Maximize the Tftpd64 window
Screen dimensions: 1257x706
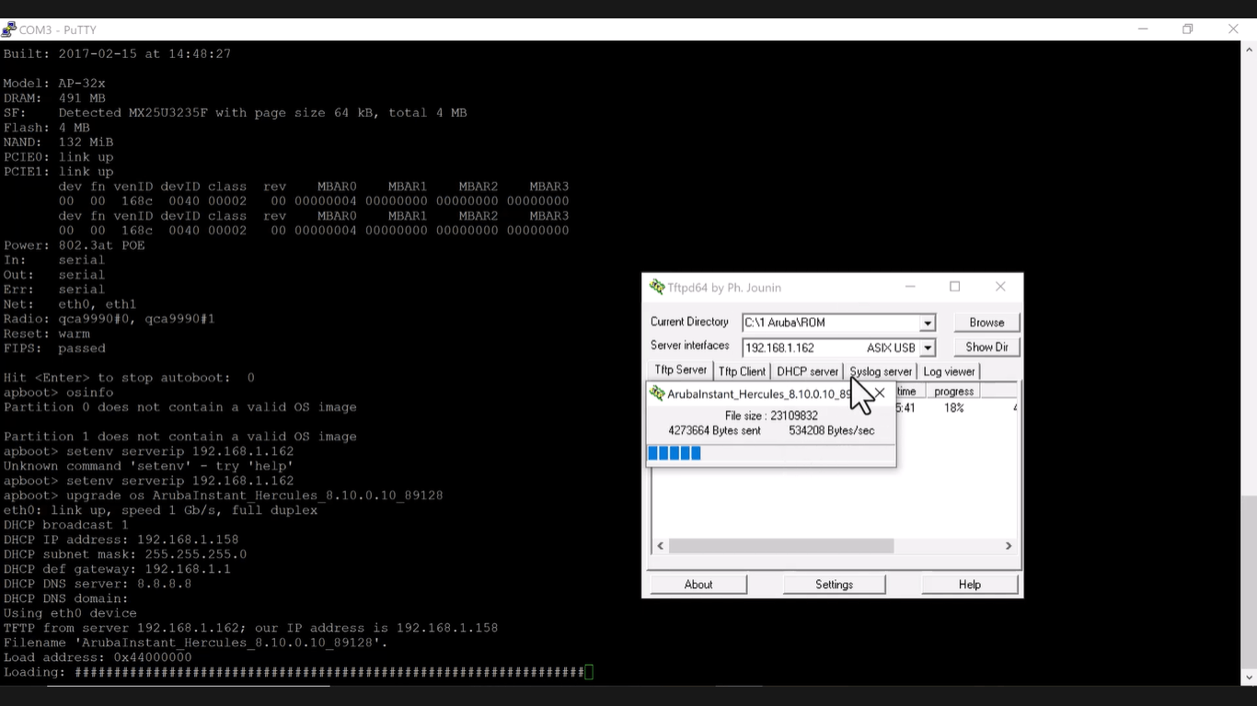click(x=954, y=287)
